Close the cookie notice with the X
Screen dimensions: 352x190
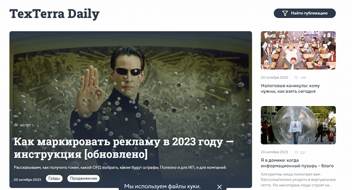219,187
